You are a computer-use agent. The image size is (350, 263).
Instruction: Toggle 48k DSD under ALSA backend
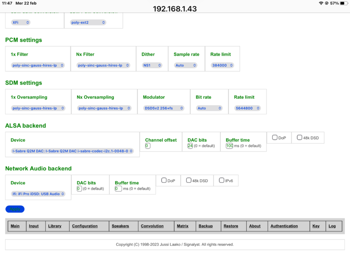pos(300,138)
